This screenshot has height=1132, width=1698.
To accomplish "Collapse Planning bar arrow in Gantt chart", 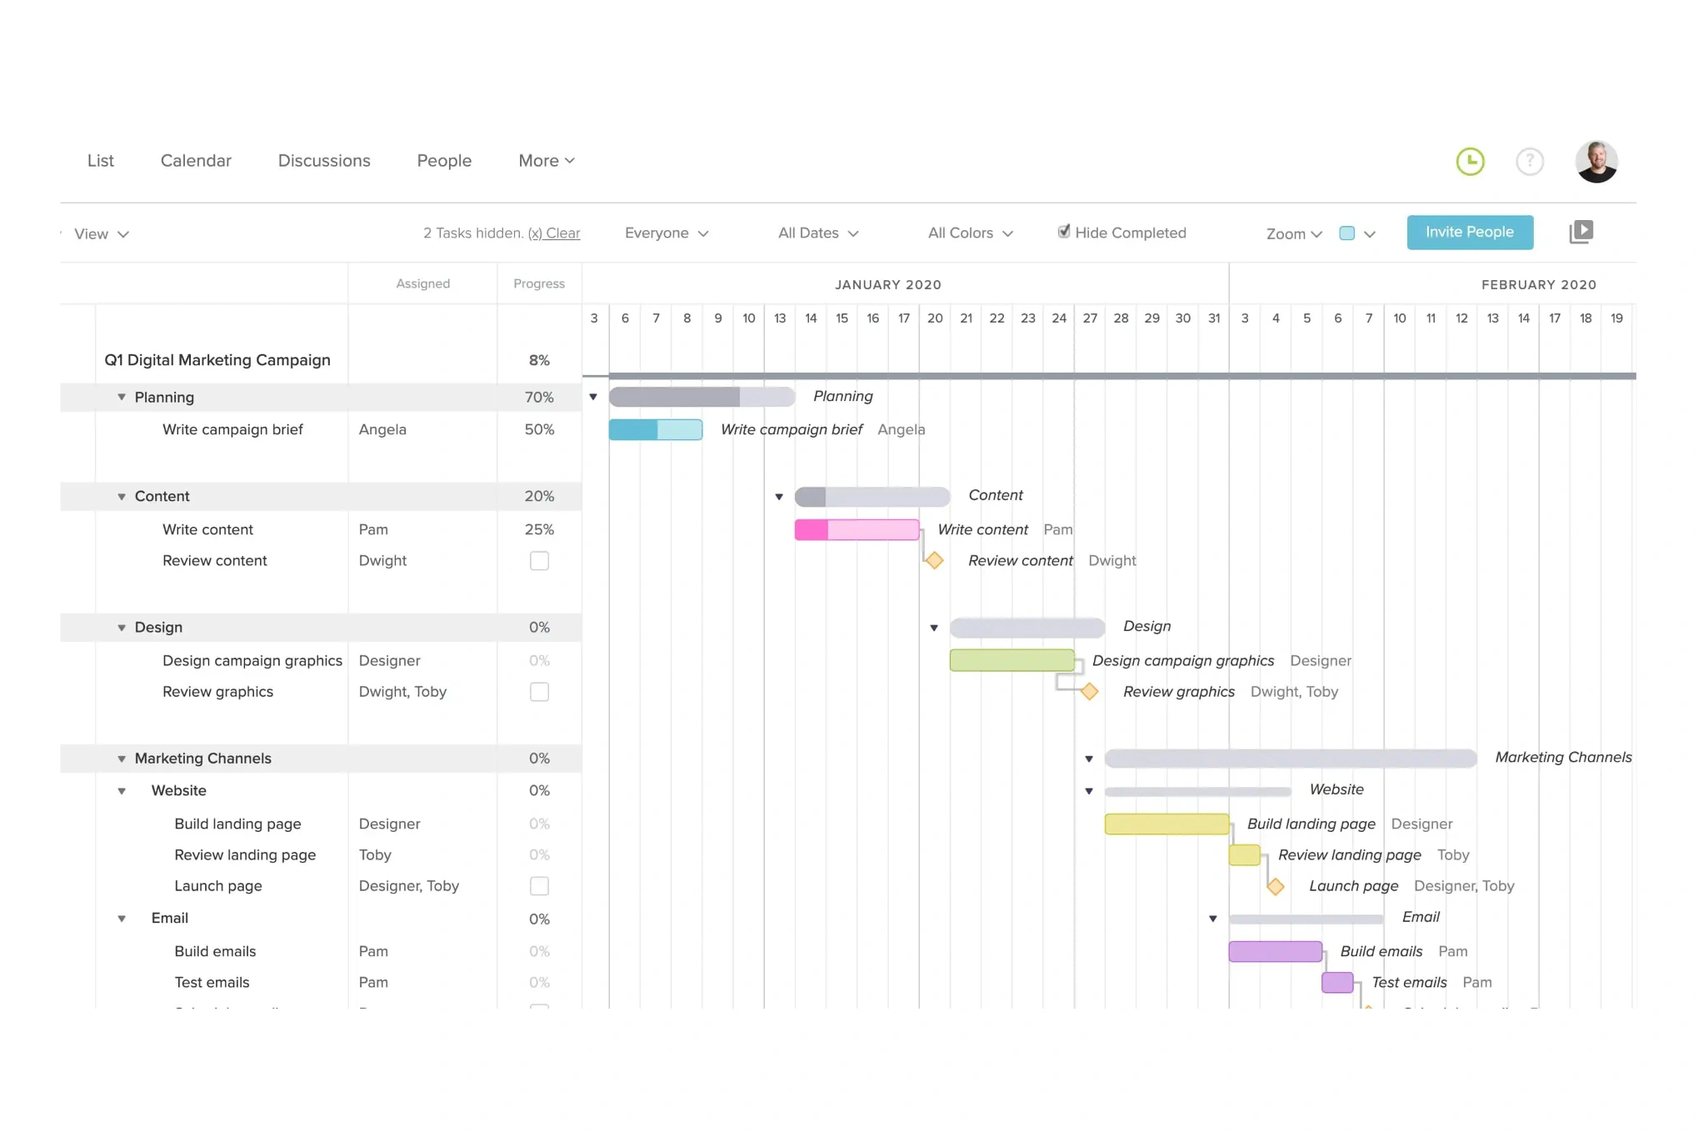I will pyautogui.click(x=593, y=397).
